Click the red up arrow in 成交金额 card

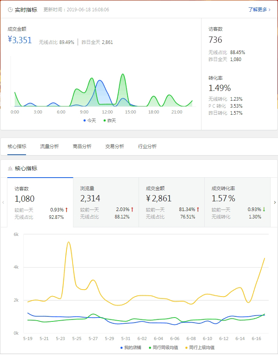pyautogui.click(x=198, y=210)
